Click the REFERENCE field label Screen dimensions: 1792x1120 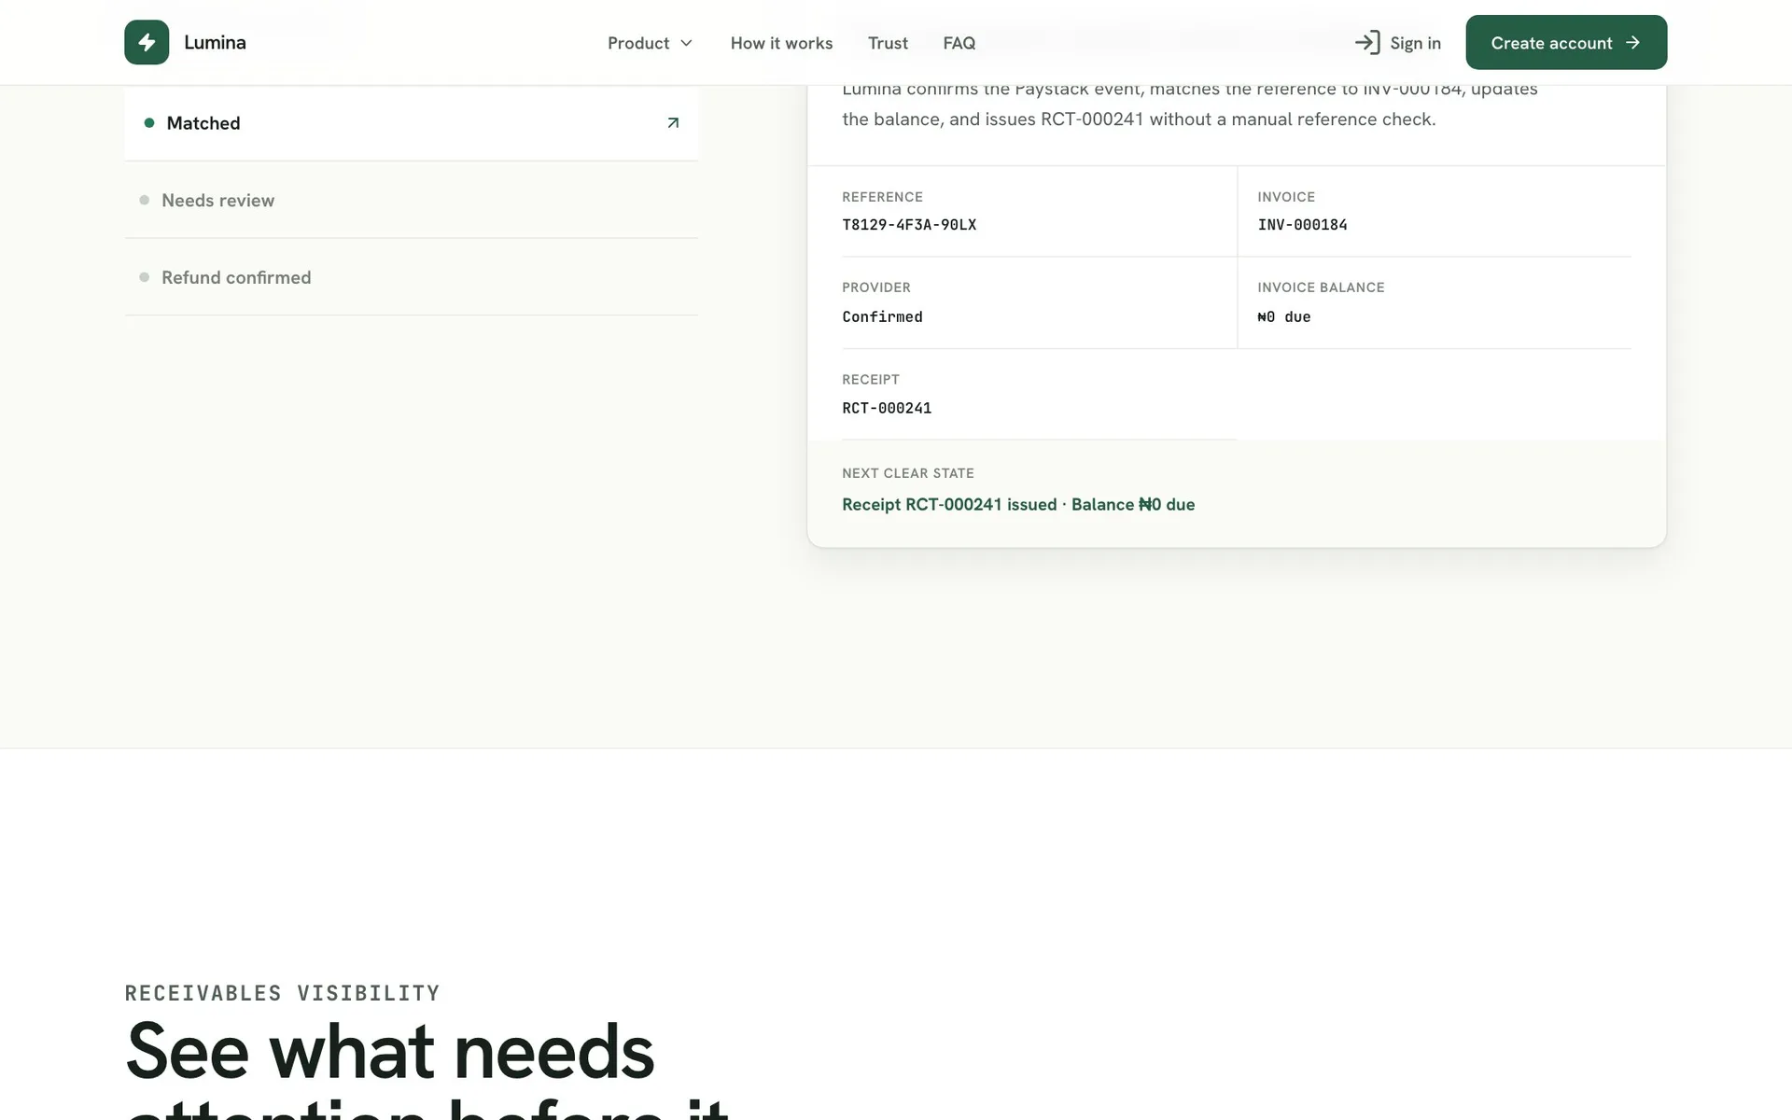coord(882,197)
